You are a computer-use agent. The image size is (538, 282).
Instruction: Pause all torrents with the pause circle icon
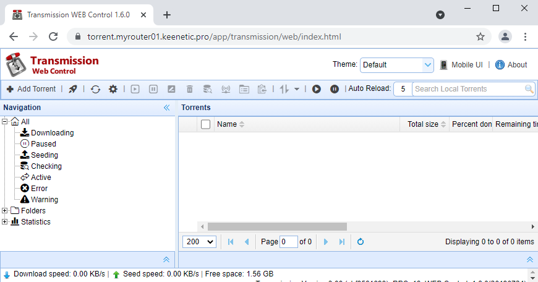(x=335, y=89)
